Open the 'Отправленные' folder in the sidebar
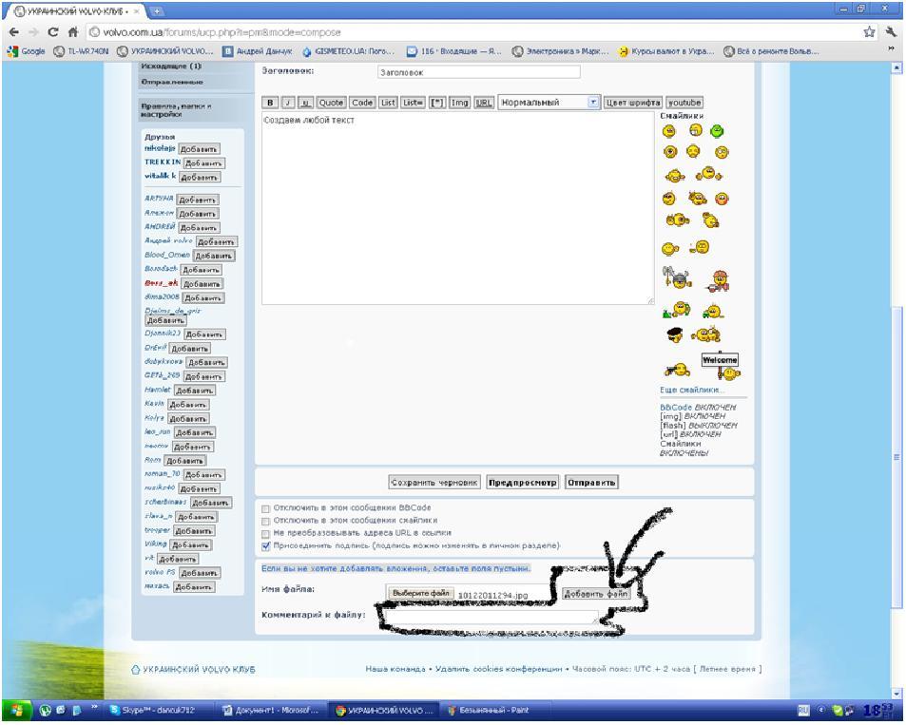The width and height of the screenshot is (906, 725). [x=166, y=83]
